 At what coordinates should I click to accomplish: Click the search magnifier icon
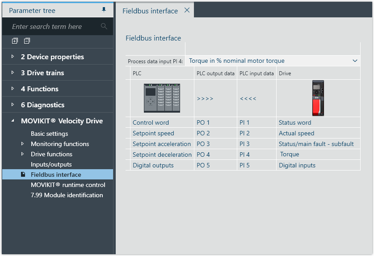point(104,26)
